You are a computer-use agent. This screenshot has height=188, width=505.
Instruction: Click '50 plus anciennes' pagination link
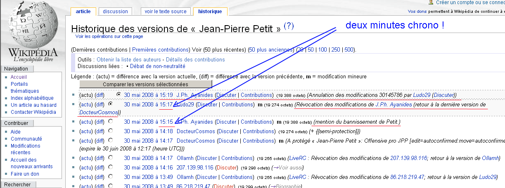coord(270,49)
